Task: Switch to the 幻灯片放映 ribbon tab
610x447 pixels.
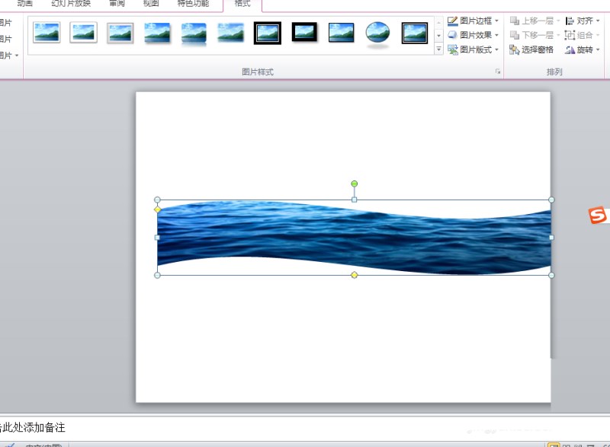Action: (71, 4)
